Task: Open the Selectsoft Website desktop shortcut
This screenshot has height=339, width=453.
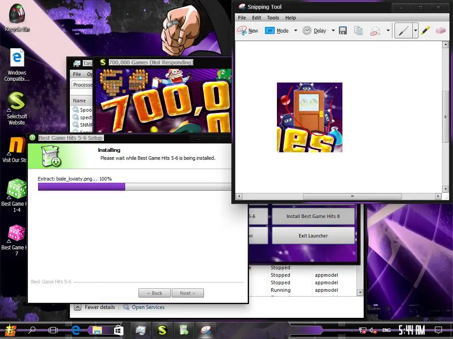Action: pyautogui.click(x=17, y=109)
